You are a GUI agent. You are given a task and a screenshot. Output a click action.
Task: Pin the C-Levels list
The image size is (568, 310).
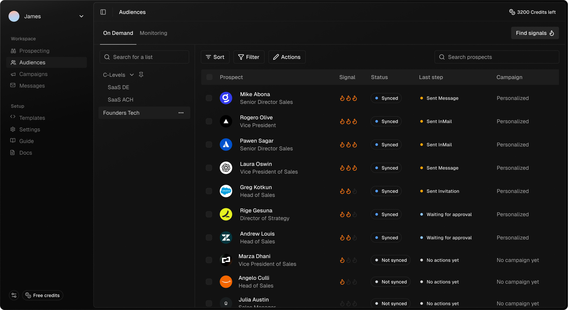pyautogui.click(x=141, y=75)
